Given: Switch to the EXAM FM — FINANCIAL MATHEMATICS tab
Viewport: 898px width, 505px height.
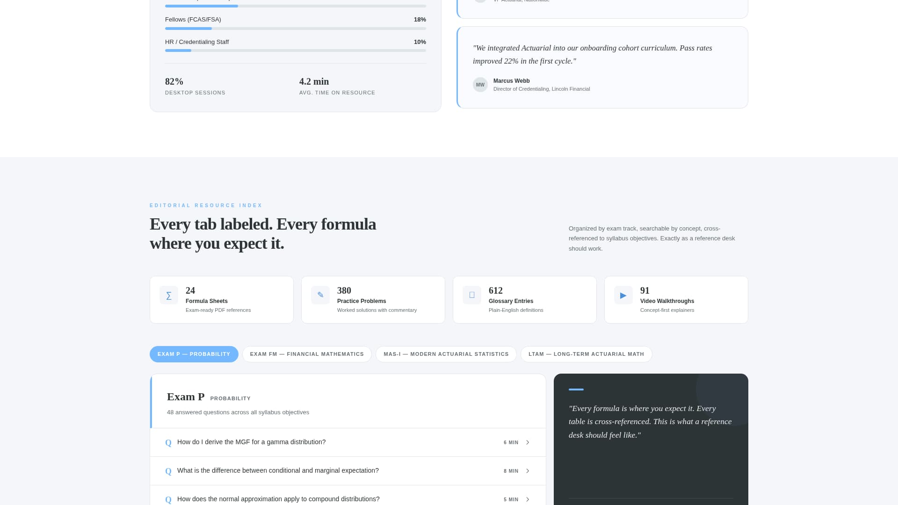Looking at the screenshot, I should tap(307, 354).
